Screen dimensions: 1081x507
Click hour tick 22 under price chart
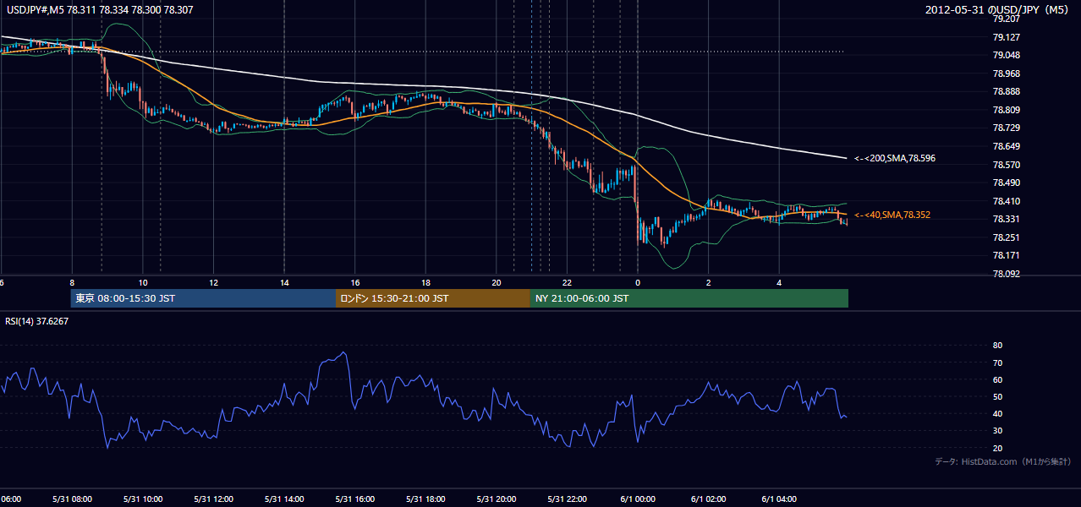(x=568, y=283)
